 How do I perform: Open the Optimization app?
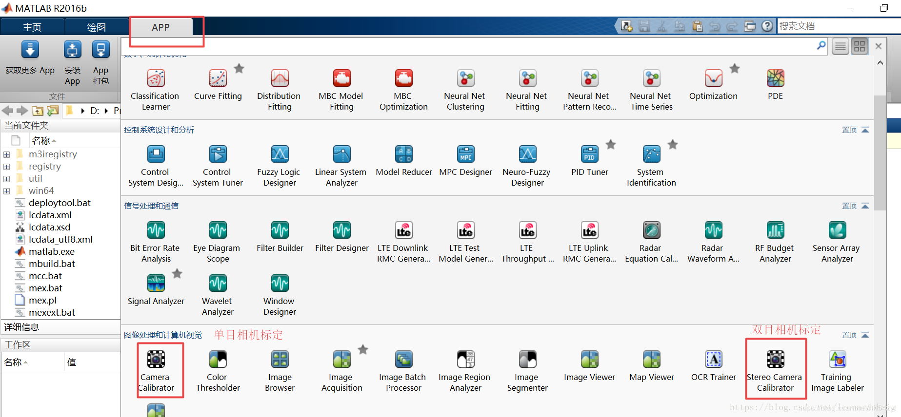713,85
